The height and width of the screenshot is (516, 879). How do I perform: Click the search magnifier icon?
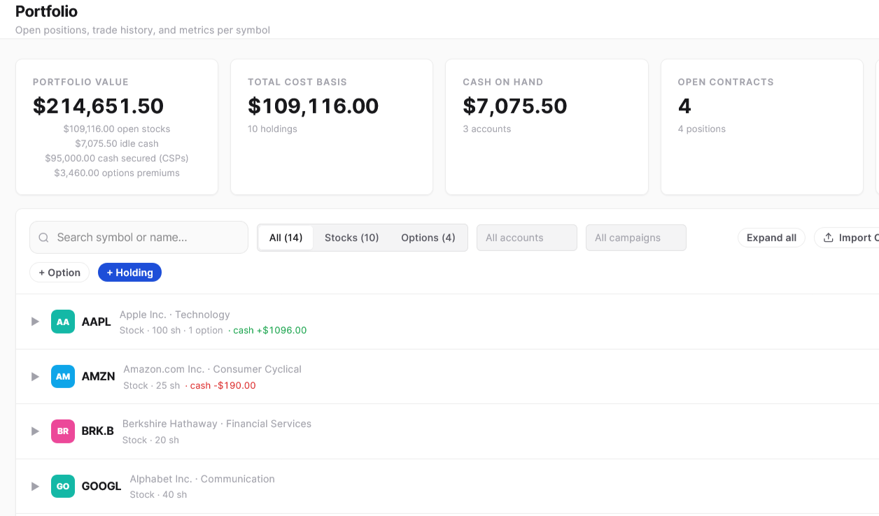pyautogui.click(x=43, y=238)
